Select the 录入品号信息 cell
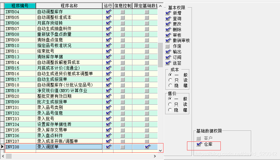 (69, 113)
